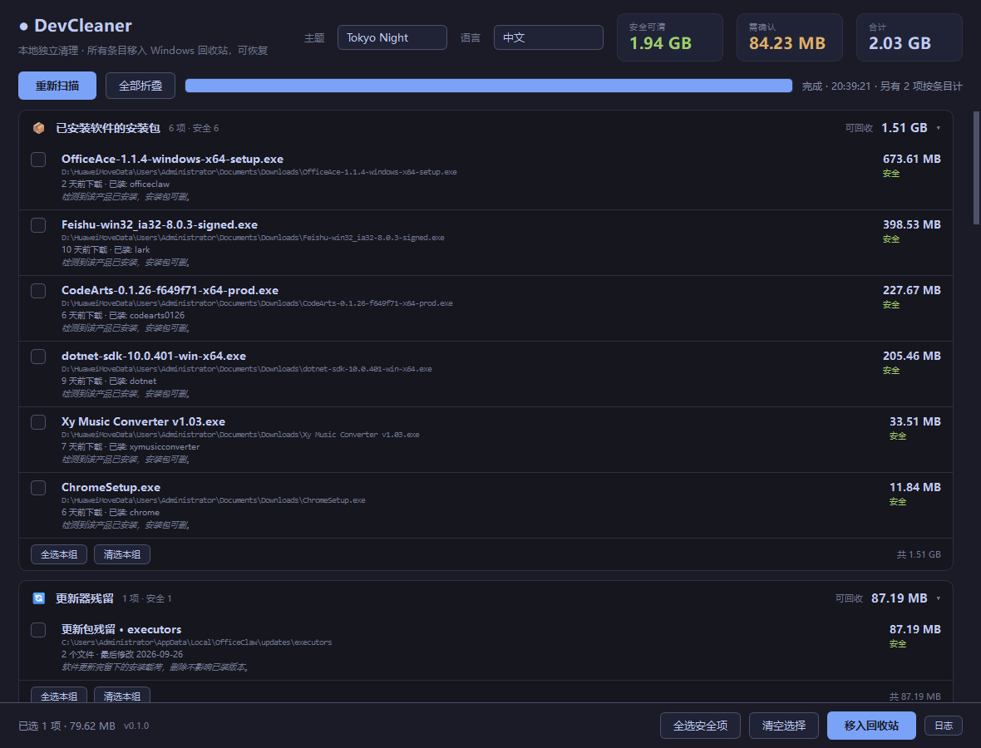The image size is (981, 748).
Task: Collapse the installed packages group arrow
Action: (x=938, y=128)
